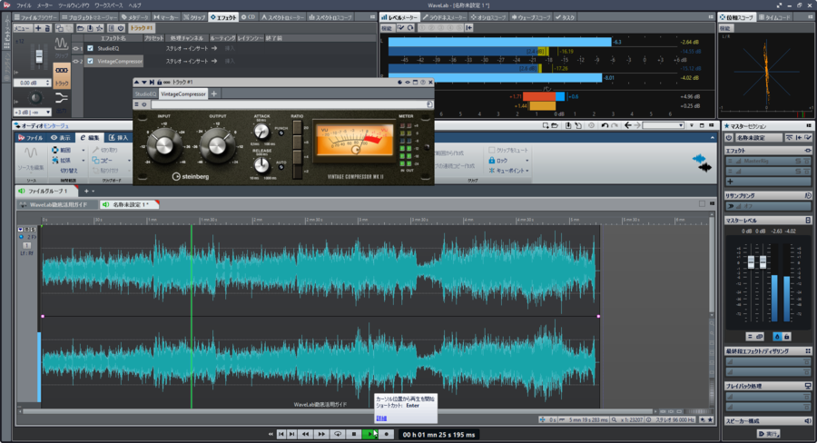817x443 pixels.
Task: Click the ロック (lock) ribbon icon
Action: pyautogui.click(x=491, y=161)
